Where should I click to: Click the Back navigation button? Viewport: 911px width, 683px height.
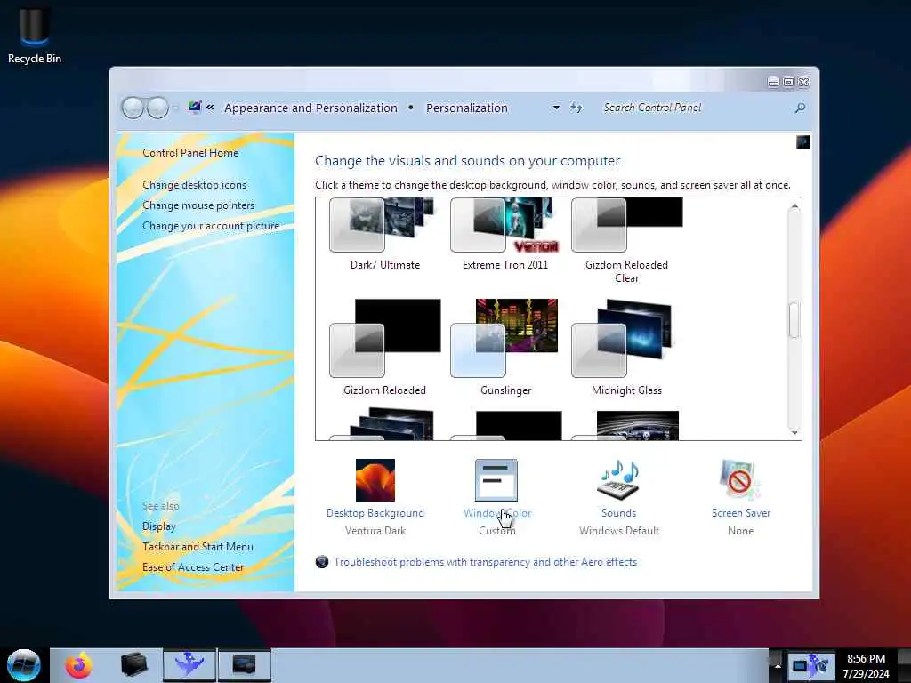tap(133, 108)
